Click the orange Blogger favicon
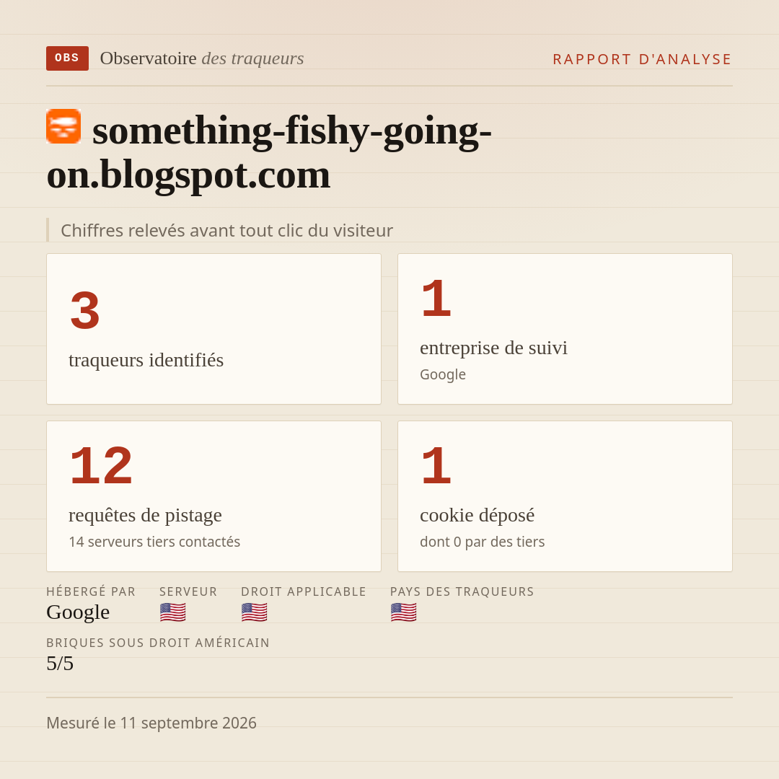This screenshot has height=779, width=779. click(x=63, y=126)
